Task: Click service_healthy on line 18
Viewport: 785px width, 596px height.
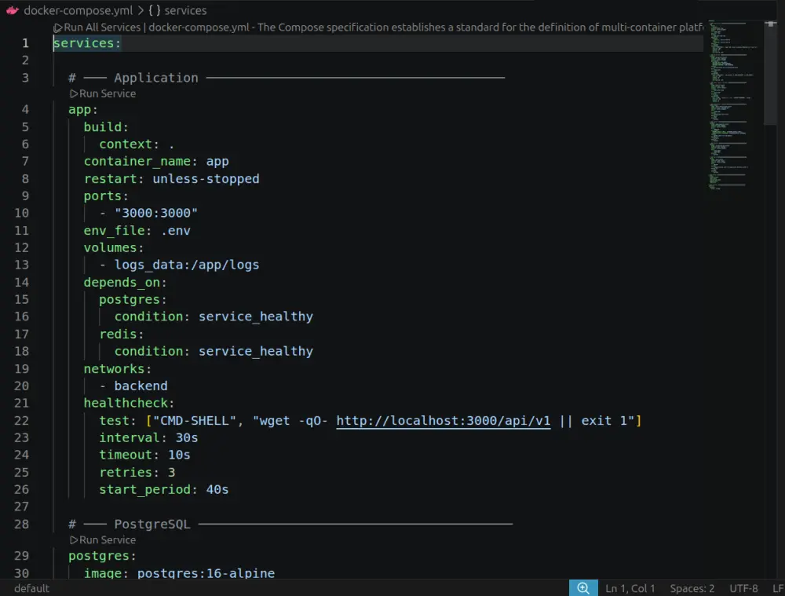Action: pos(256,351)
